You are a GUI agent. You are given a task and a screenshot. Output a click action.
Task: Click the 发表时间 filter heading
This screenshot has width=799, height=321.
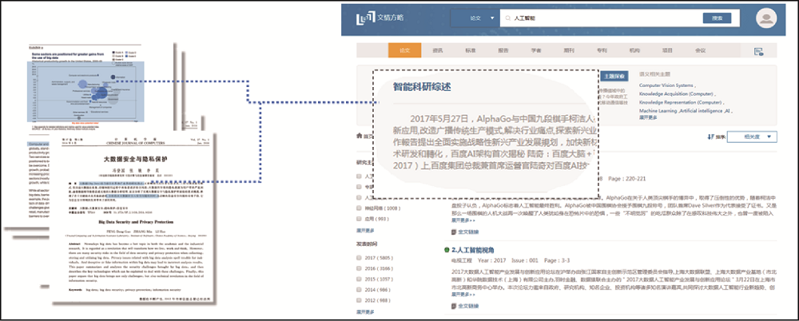[x=365, y=244]
